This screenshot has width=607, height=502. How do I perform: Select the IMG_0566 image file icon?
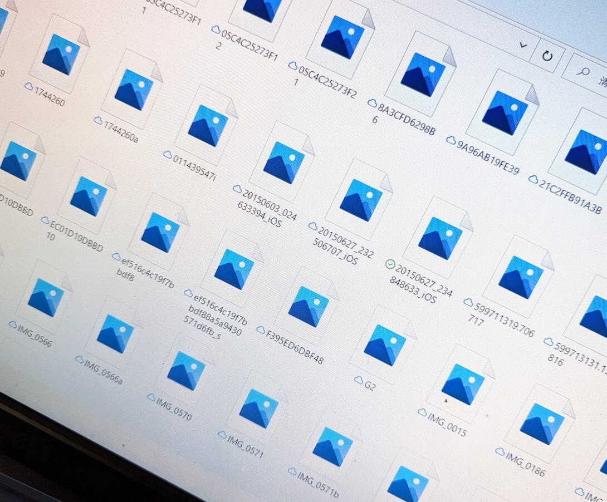(x=46, y=298)
